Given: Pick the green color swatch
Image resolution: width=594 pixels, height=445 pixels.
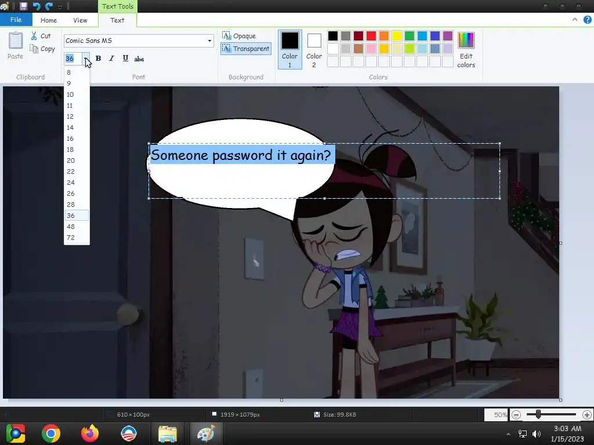Looking at the screenshot, I should click(410, 36).
